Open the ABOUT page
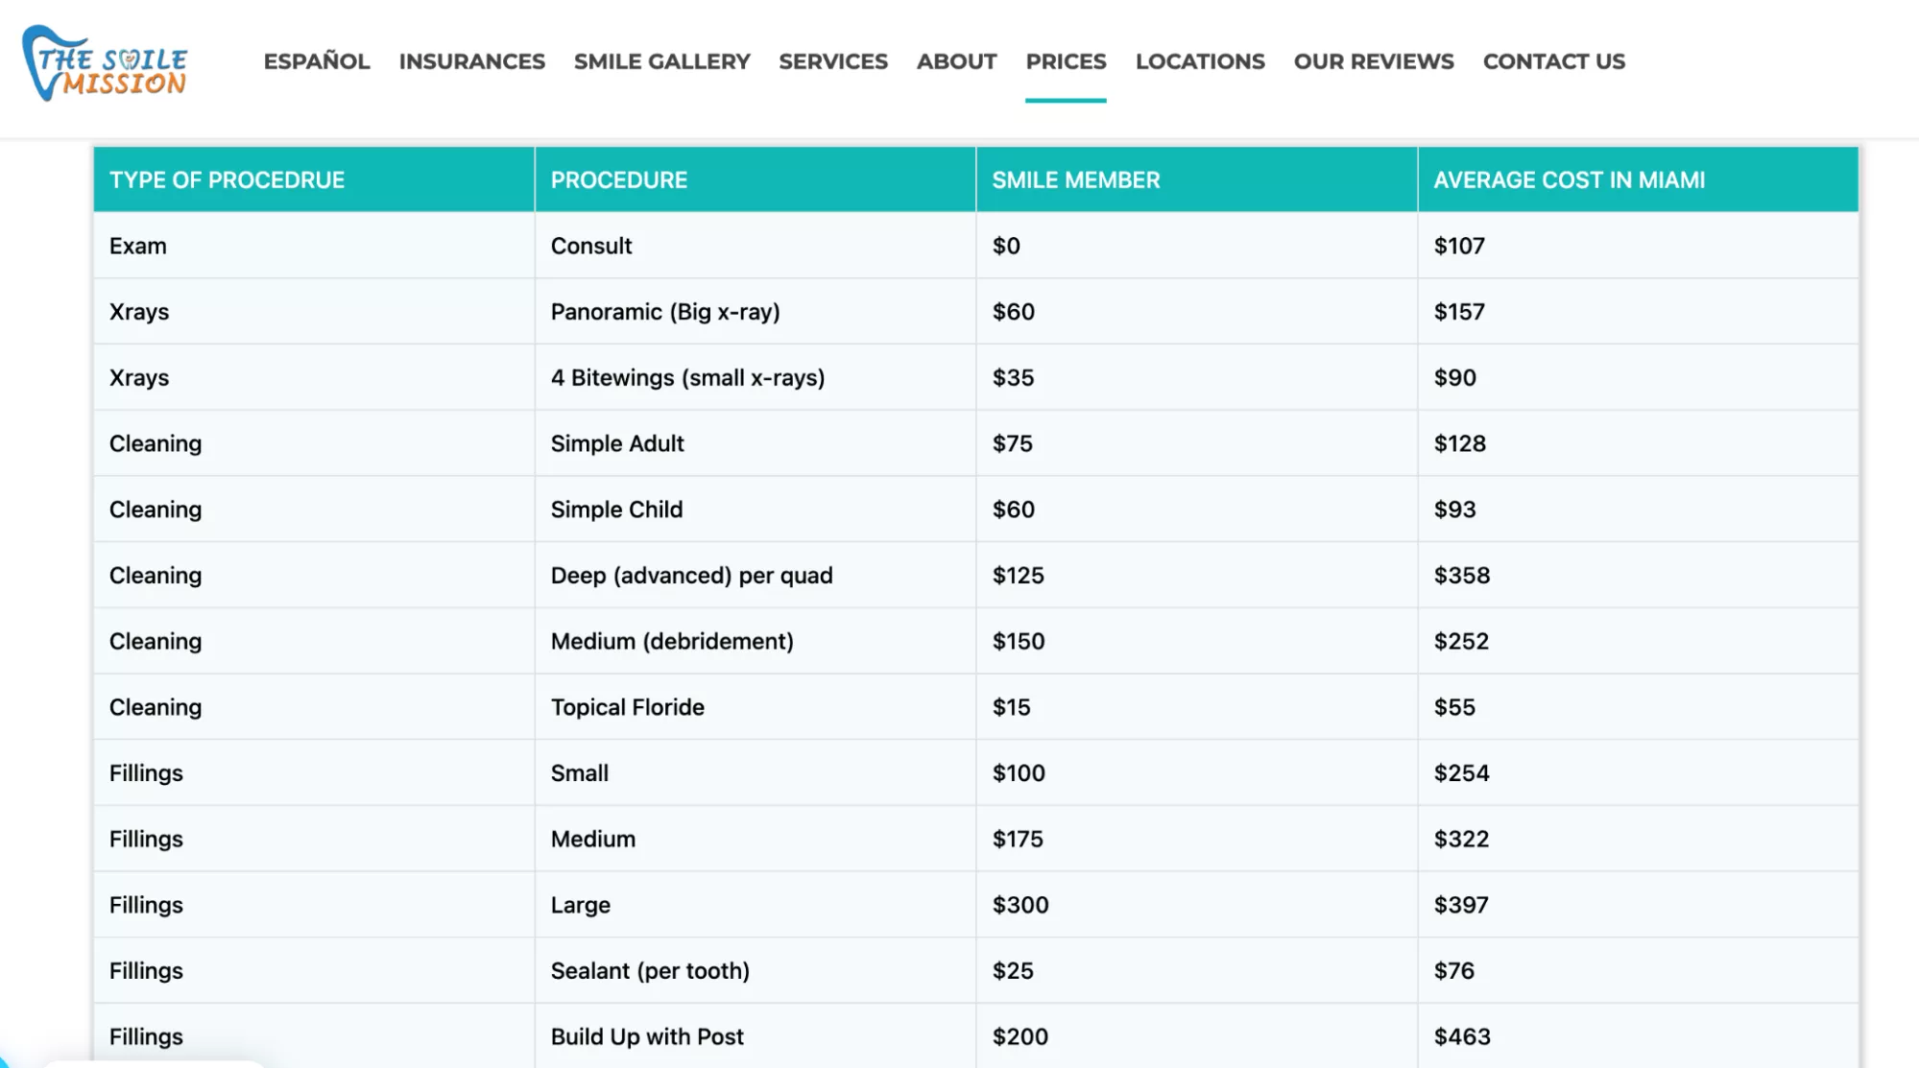1919x1068 pixels. point(956,60)
